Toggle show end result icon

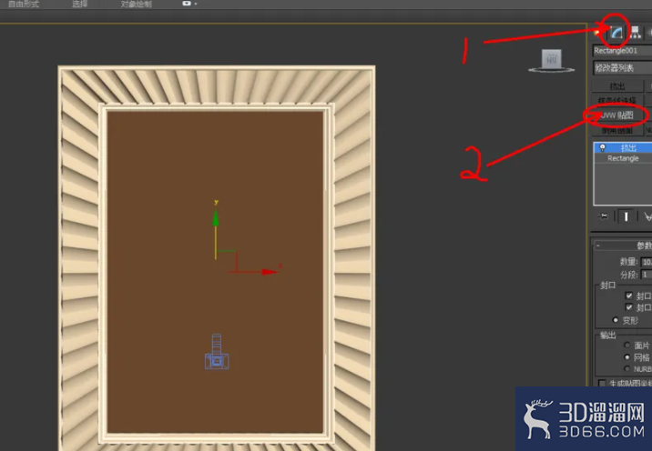coord(626,216)
